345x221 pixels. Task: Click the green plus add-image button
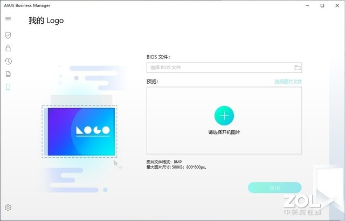[x=224, y=116]
